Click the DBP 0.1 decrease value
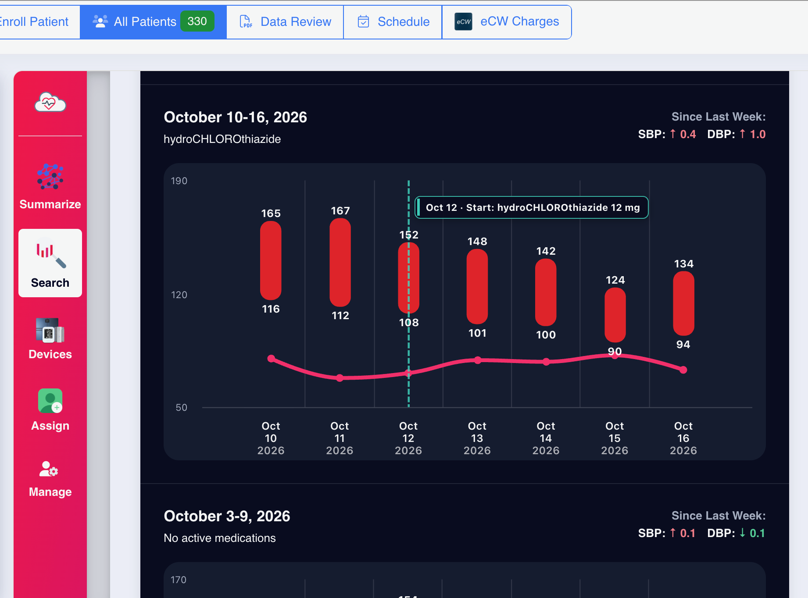 (752, 533)
